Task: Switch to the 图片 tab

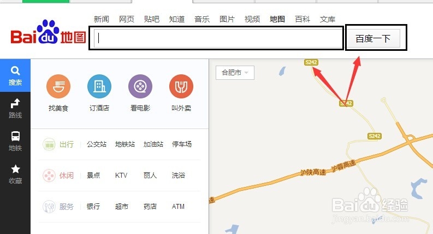Action: tap(227, 19)
